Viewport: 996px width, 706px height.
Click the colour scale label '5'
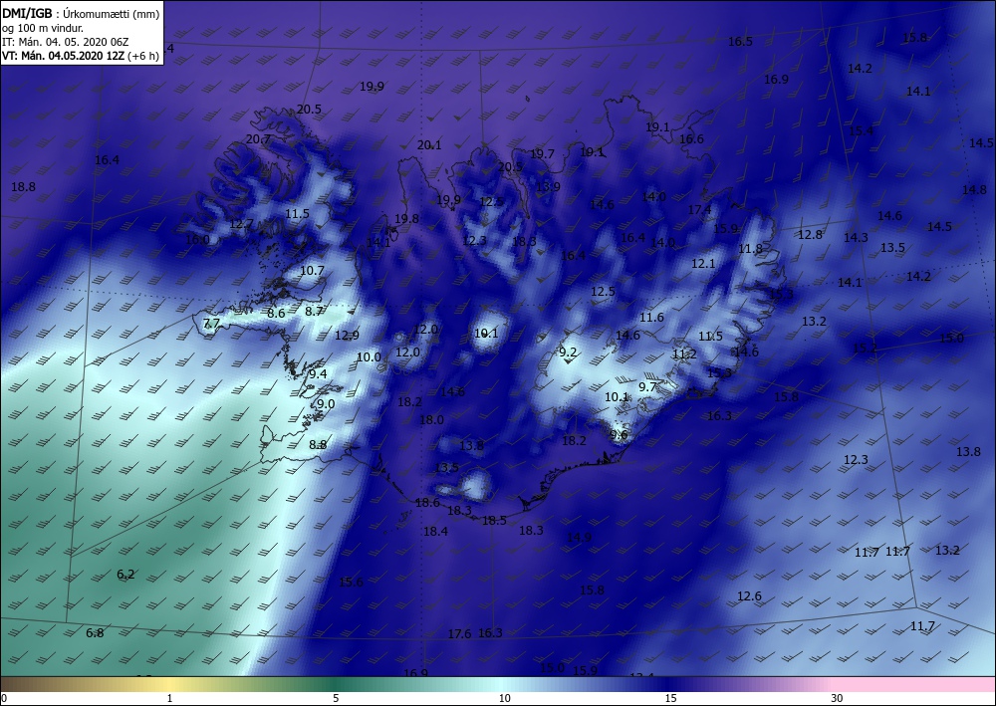point(336,699)
